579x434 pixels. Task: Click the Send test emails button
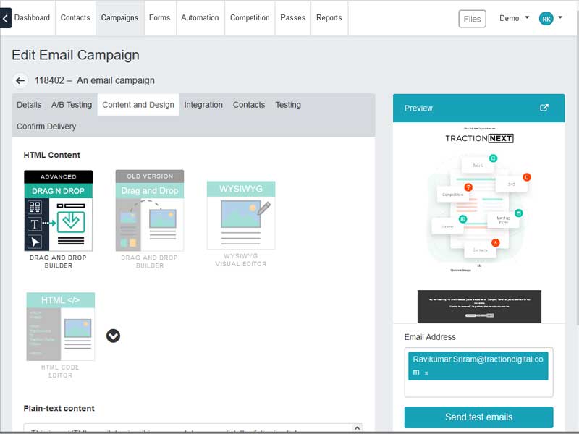[x=478, y=417]
